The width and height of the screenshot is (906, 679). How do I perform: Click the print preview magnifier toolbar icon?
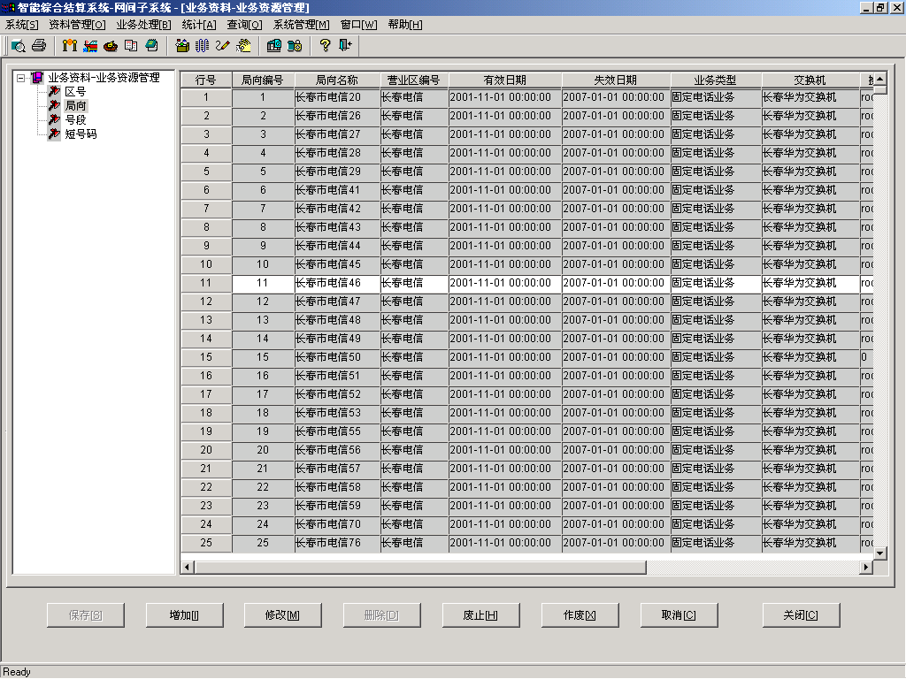click(x=18, y=45)
